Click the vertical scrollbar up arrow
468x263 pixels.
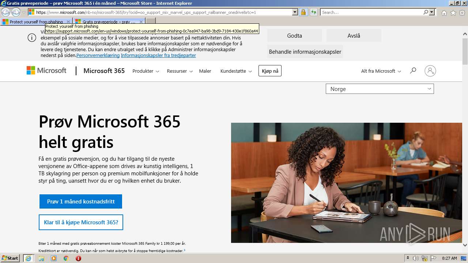[x=465, y=34]
